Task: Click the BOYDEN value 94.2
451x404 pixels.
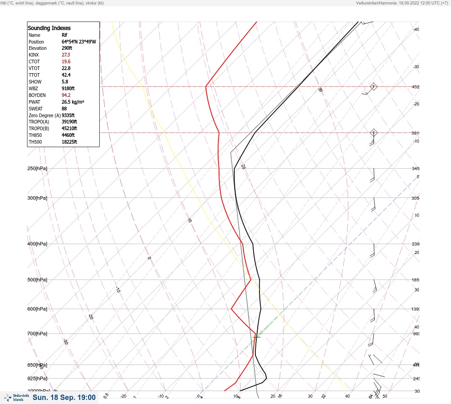Action: [66, 95]
